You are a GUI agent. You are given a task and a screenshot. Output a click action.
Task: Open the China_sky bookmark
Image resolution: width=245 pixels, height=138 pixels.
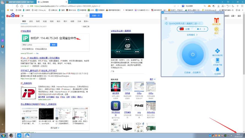coord(39,10)
